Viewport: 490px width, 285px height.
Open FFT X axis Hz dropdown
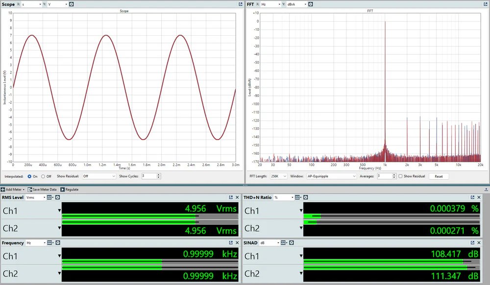[x=270, y=4]
